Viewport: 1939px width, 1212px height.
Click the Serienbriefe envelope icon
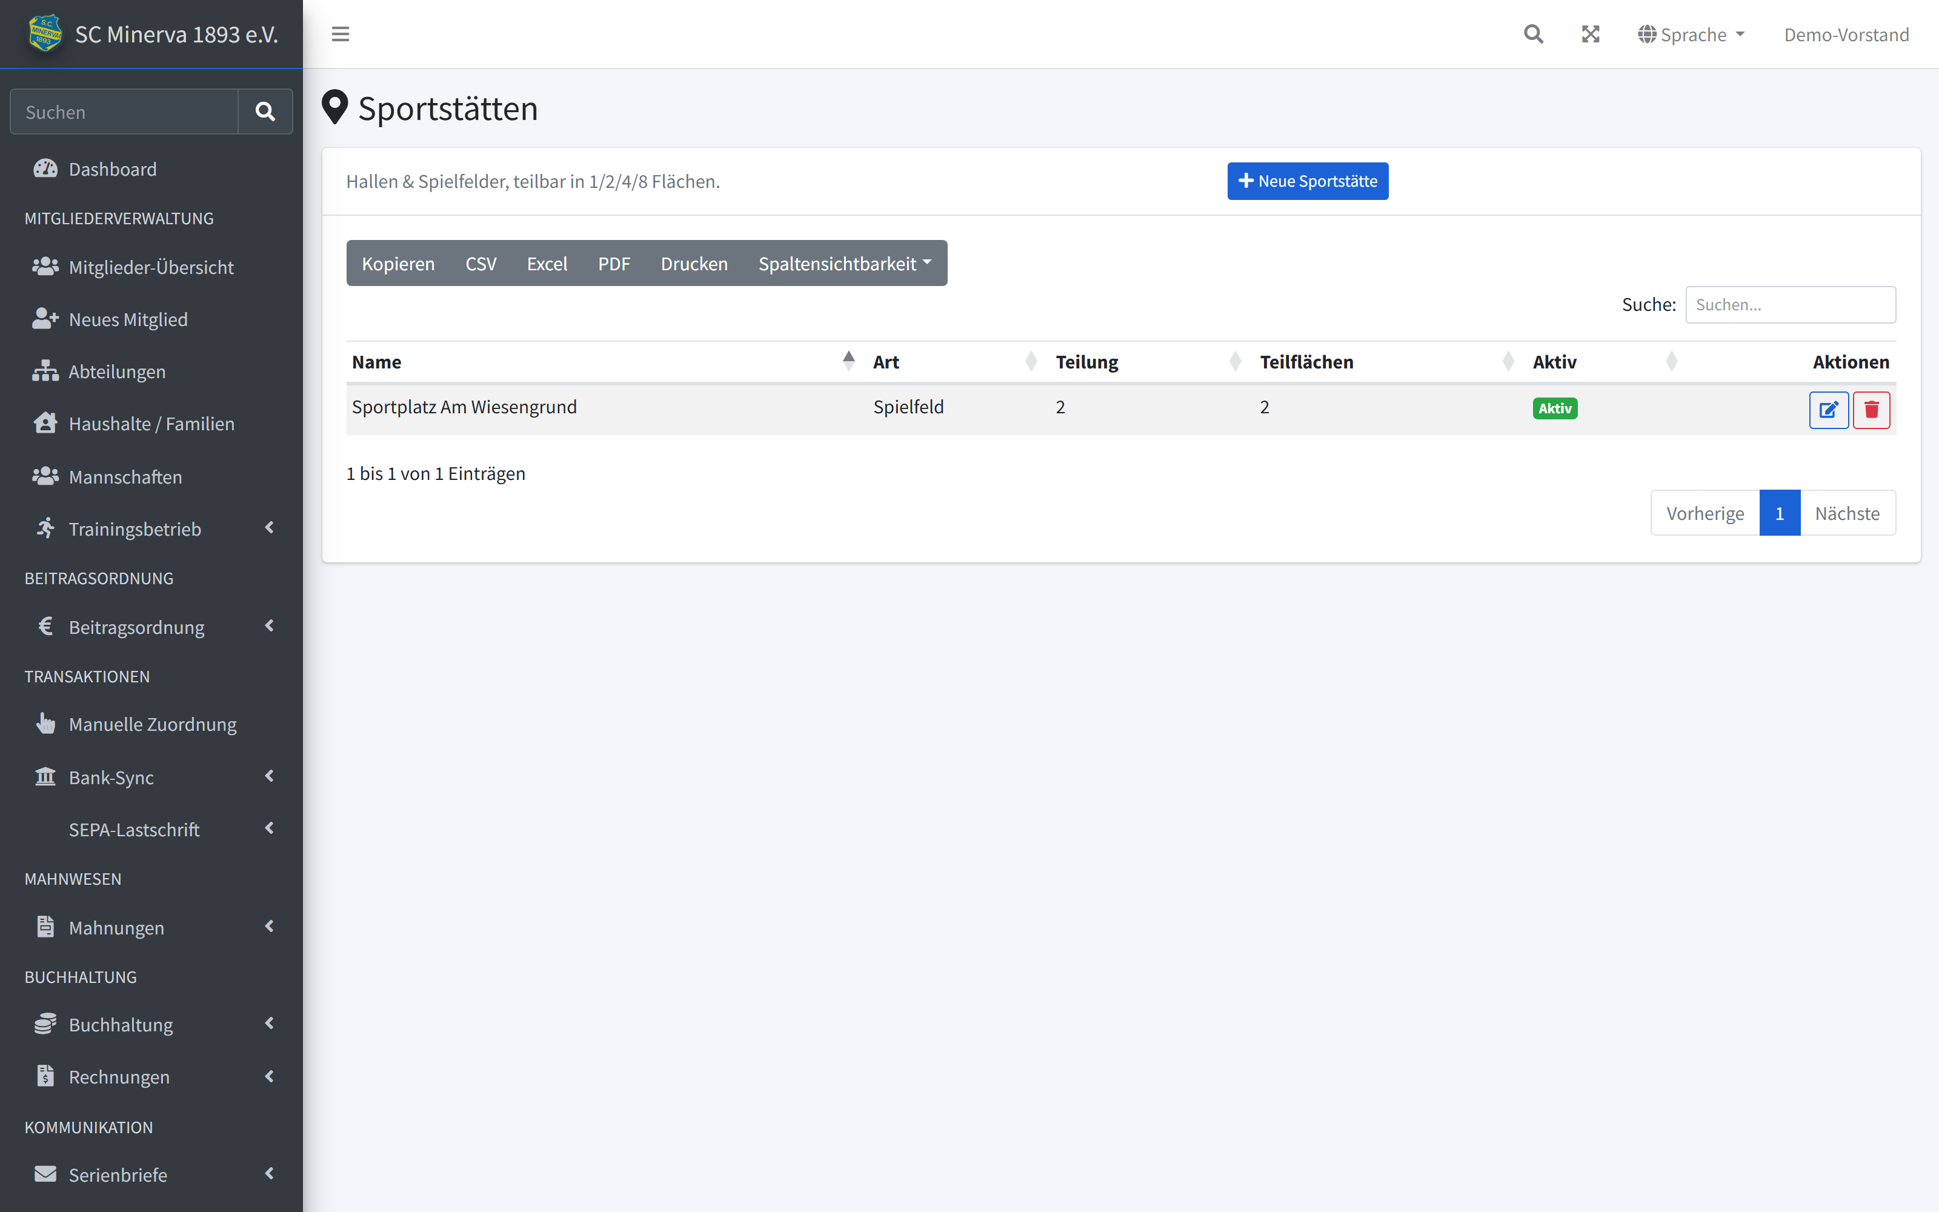point(45,1174)
